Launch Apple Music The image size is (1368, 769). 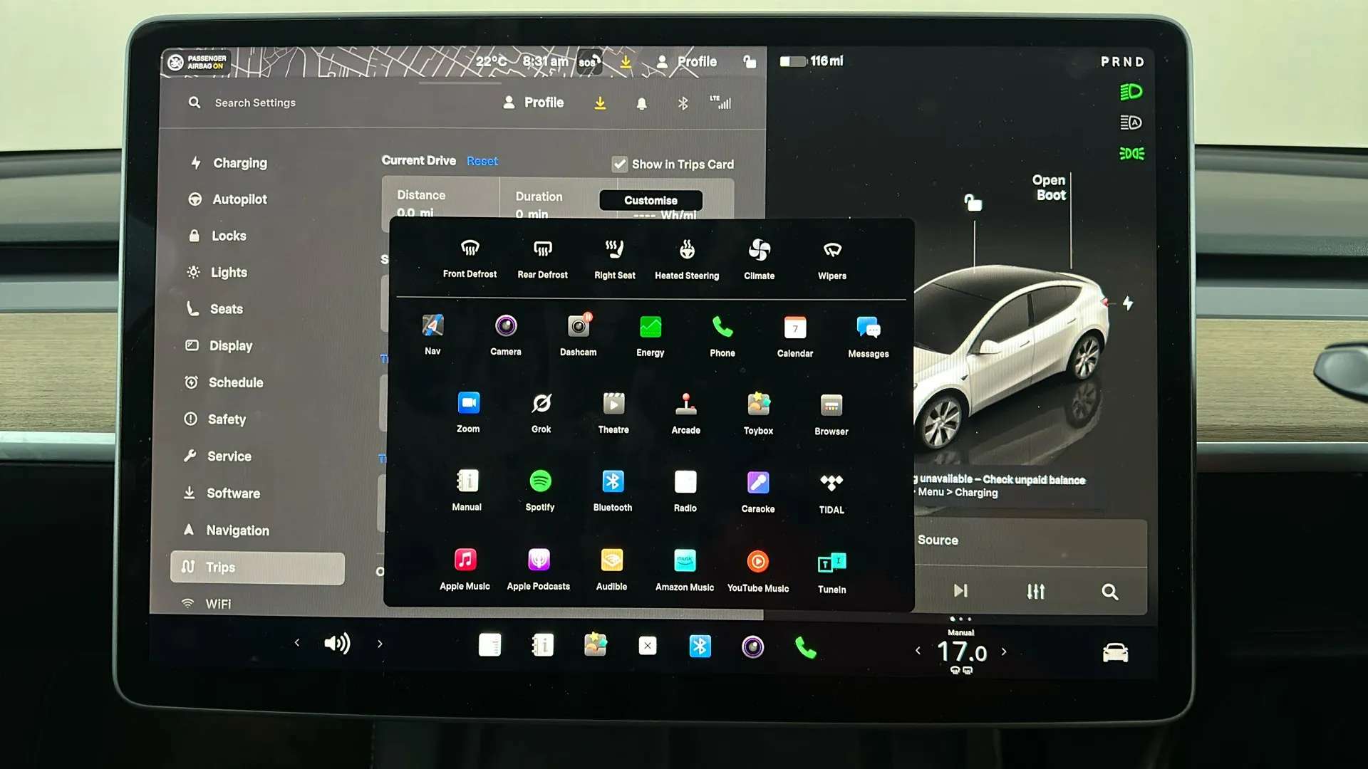pos(465,570)
